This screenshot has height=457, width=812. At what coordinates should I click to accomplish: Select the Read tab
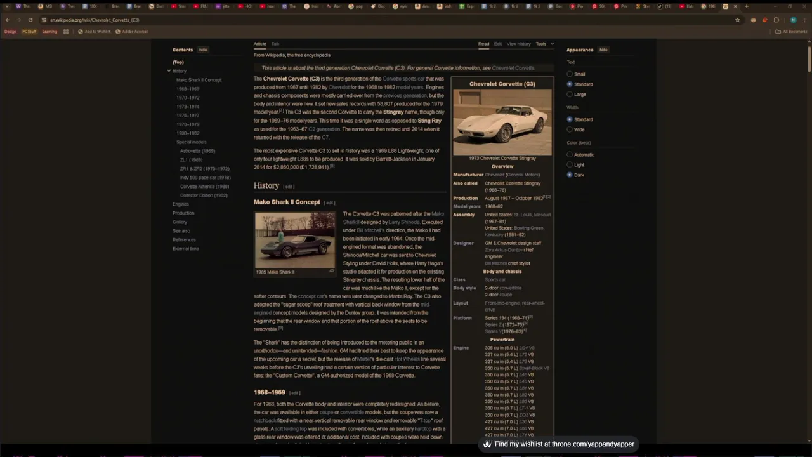[x=483, y=44]
